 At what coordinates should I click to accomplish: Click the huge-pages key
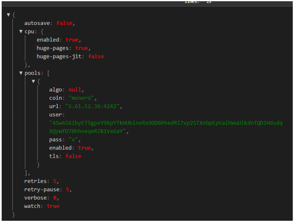pos(53,48)
